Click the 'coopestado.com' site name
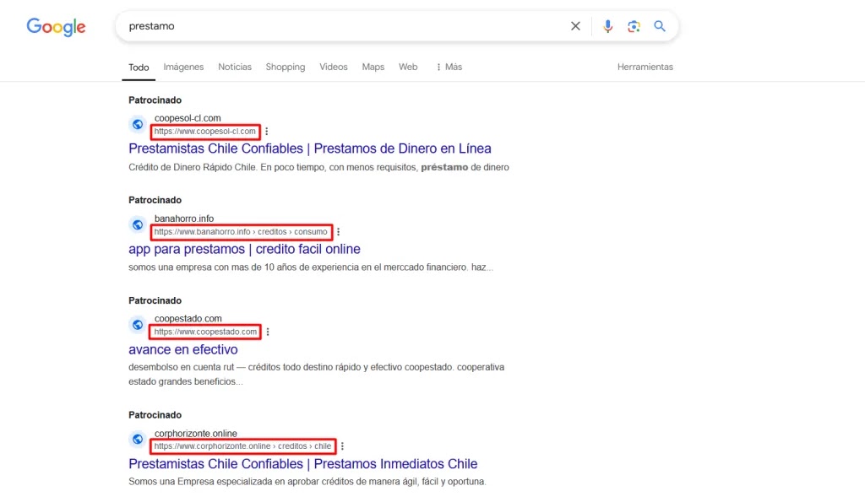This screenshot has width=865, height=502. [188, 319]
